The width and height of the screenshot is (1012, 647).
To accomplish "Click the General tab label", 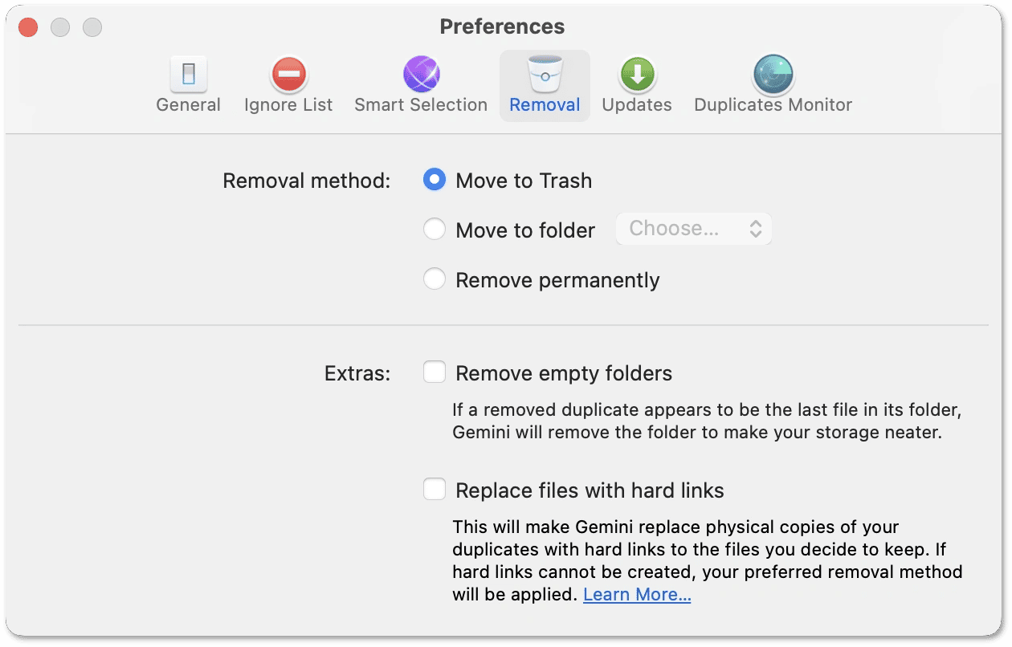I will tap(189, 105).
